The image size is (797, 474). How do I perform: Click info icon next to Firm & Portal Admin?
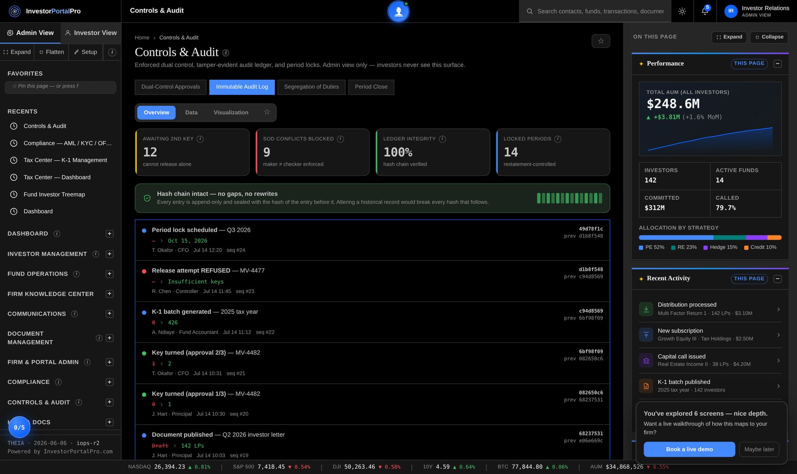[87, 362]
